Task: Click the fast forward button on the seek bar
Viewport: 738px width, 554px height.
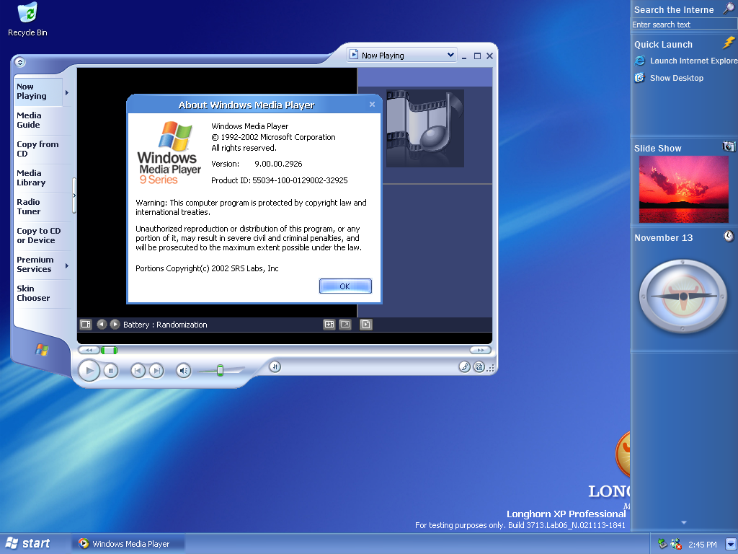Action: (x=481, y=350)
